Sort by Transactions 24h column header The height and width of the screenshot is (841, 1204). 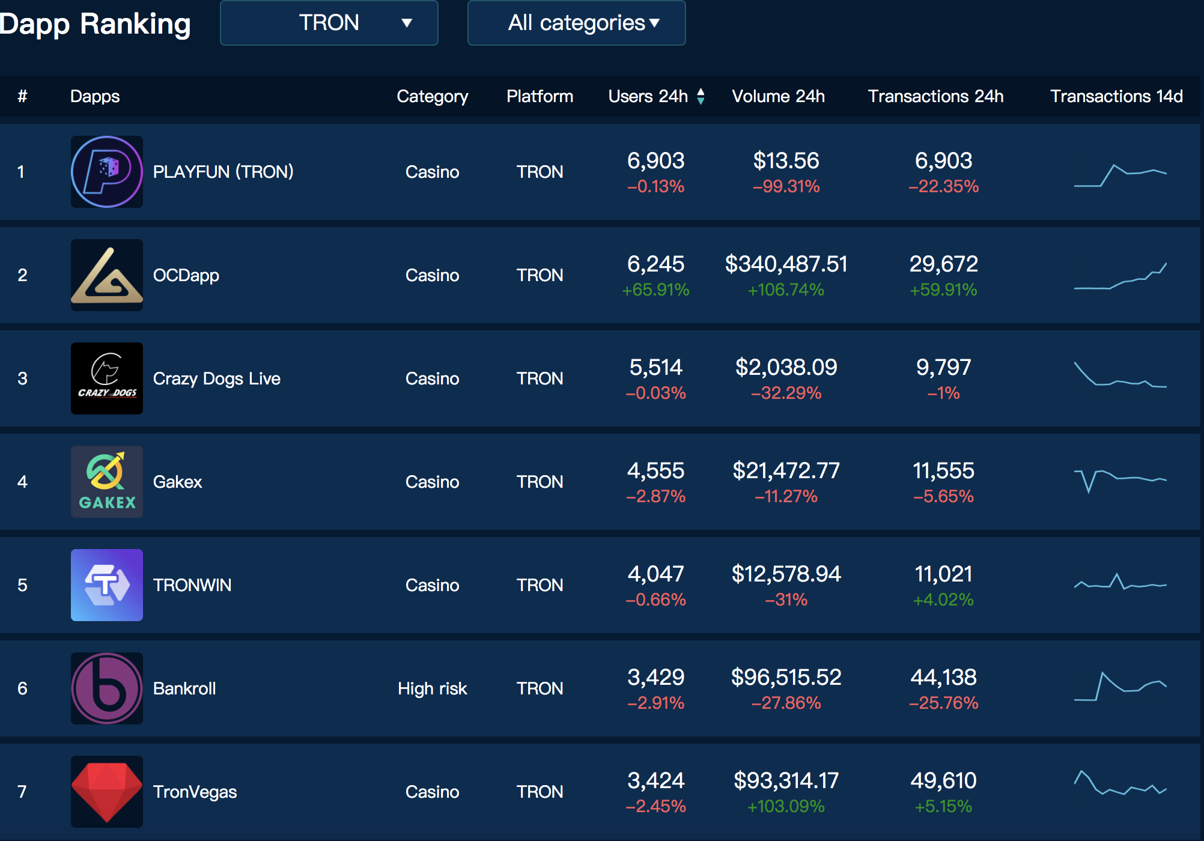coord(935,96)
